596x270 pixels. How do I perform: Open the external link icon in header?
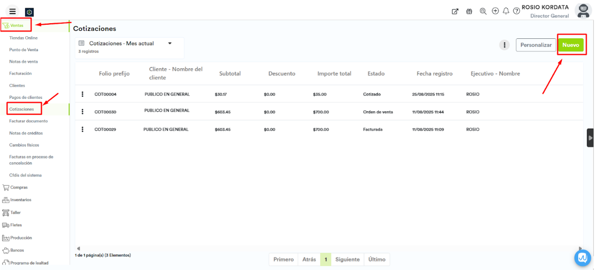coord(455,11)
